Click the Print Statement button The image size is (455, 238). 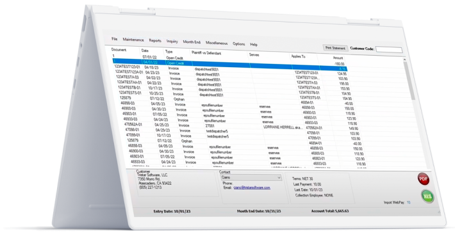(335, 48)
